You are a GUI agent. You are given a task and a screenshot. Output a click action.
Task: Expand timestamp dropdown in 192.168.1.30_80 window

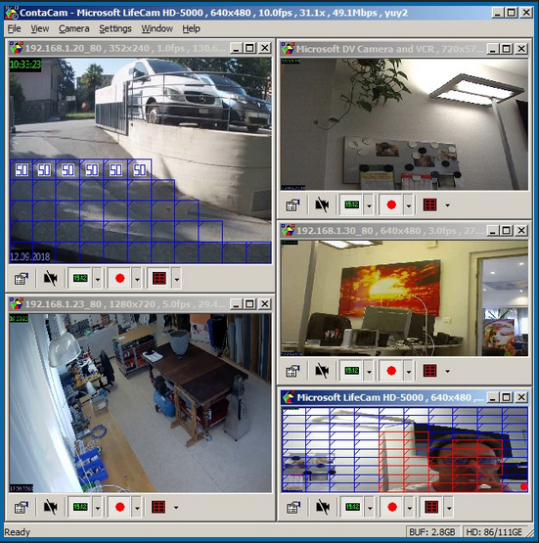point(369,371)
